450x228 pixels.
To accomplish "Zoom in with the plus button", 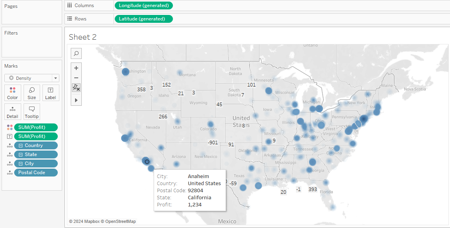I will click(76, 68).
